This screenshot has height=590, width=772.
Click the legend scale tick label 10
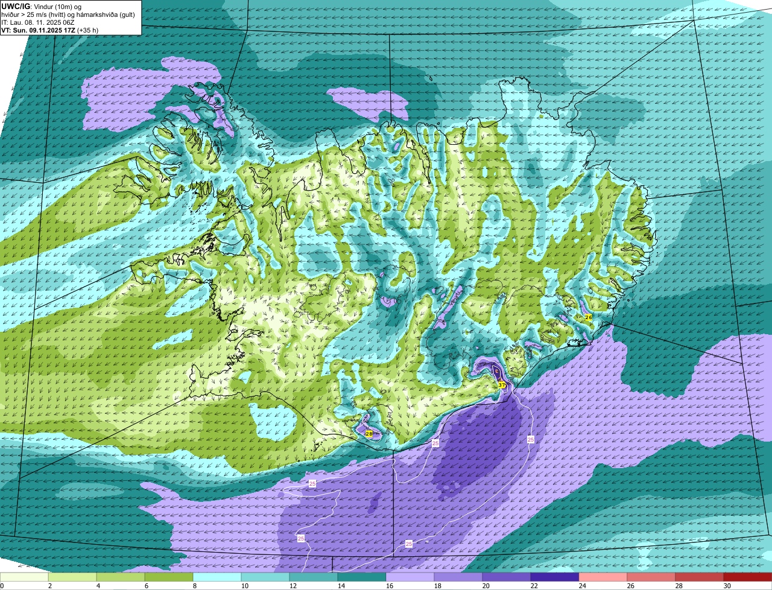(x=245, y=586)
